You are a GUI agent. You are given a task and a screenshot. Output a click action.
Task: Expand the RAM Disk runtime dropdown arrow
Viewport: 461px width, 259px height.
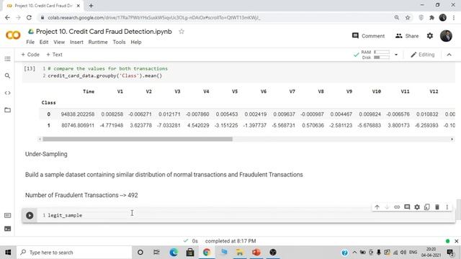(396, 55)
